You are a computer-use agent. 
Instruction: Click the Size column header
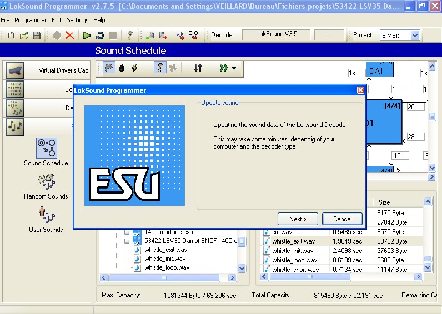point(398,202)
